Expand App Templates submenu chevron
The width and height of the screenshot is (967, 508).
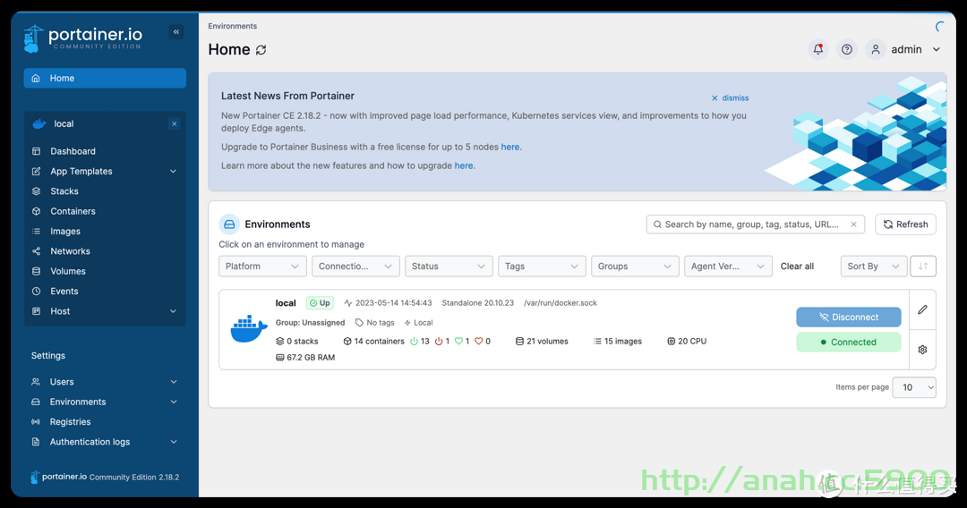point(174,171)
